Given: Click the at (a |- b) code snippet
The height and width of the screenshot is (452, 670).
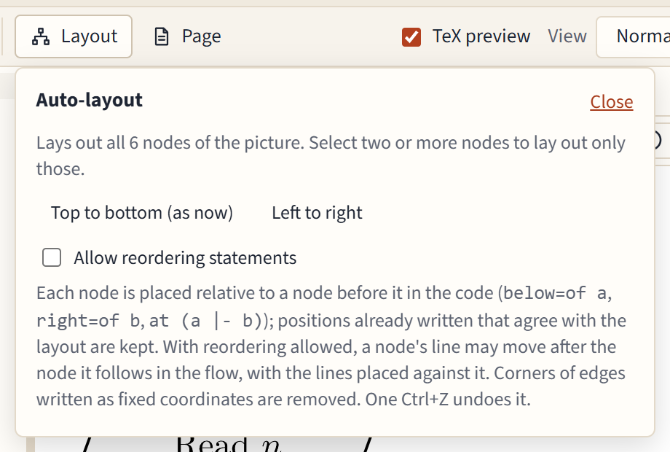Looking at the screenshot, I should pyautogui.click(x=205, y=321).
